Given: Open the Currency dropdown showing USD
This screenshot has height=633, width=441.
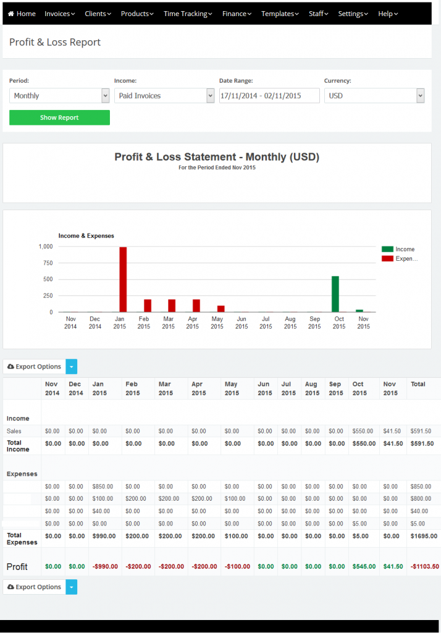Looking at the screenshot, I should tap(374, 96).
